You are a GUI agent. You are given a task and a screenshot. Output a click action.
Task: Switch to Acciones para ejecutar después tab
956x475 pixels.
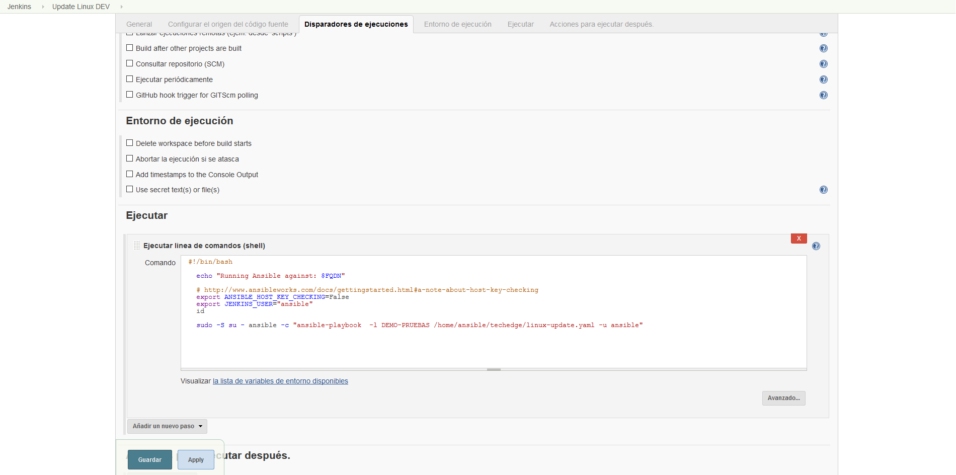coord(601,24)
